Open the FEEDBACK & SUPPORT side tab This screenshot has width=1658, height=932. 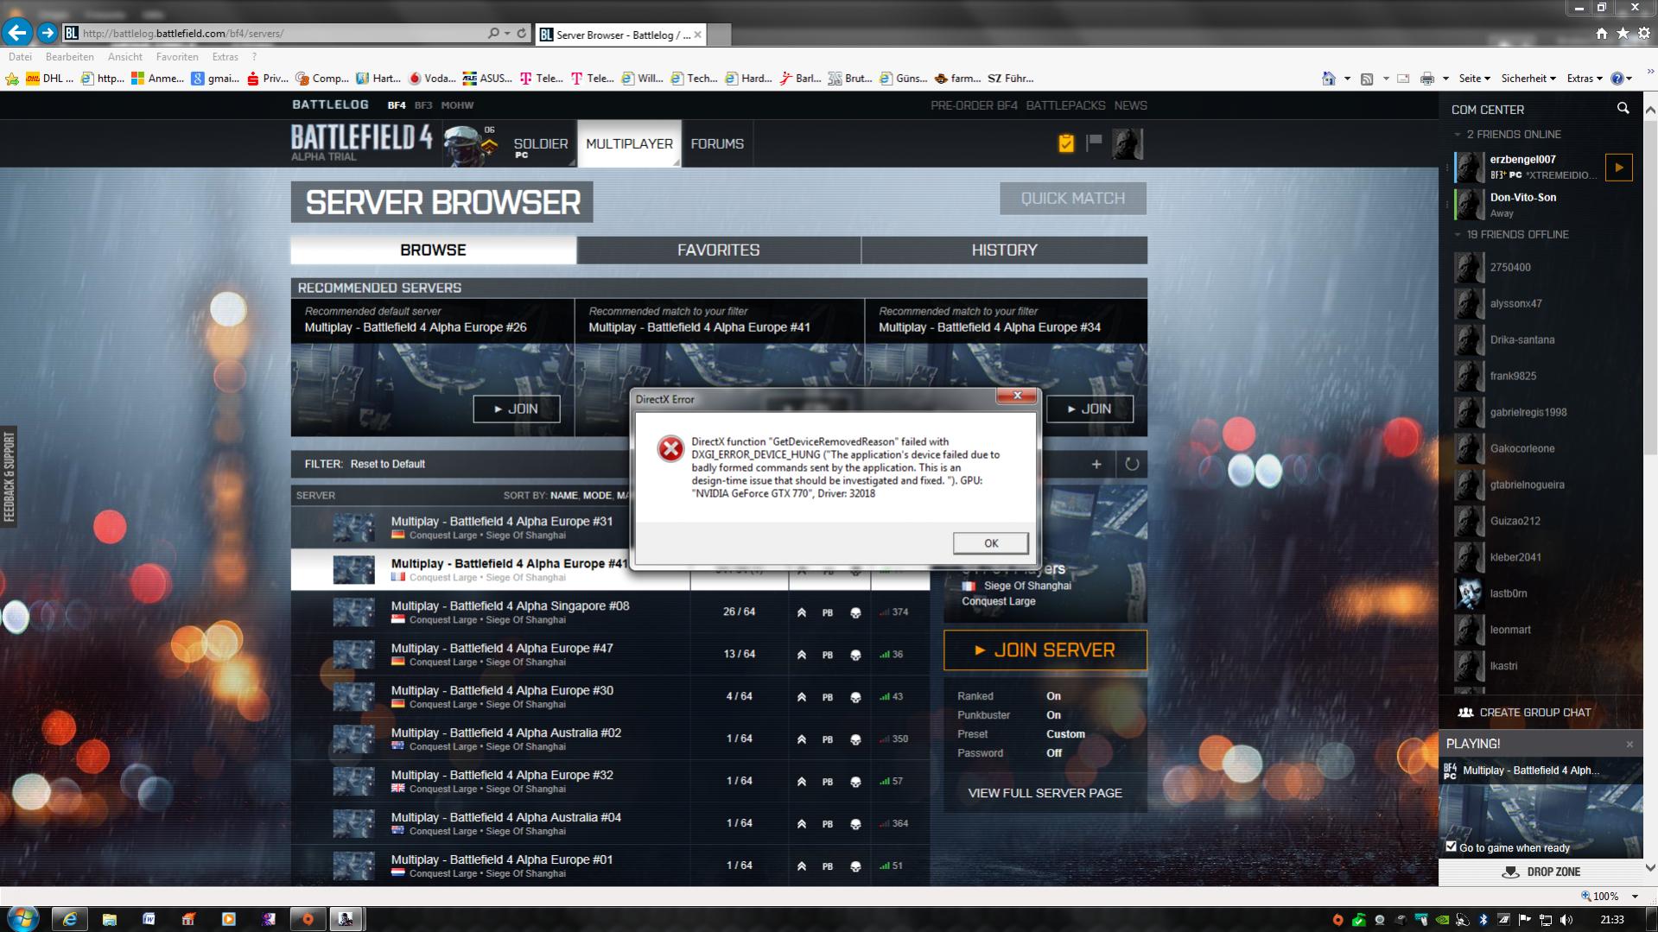[x=9, y=477]
